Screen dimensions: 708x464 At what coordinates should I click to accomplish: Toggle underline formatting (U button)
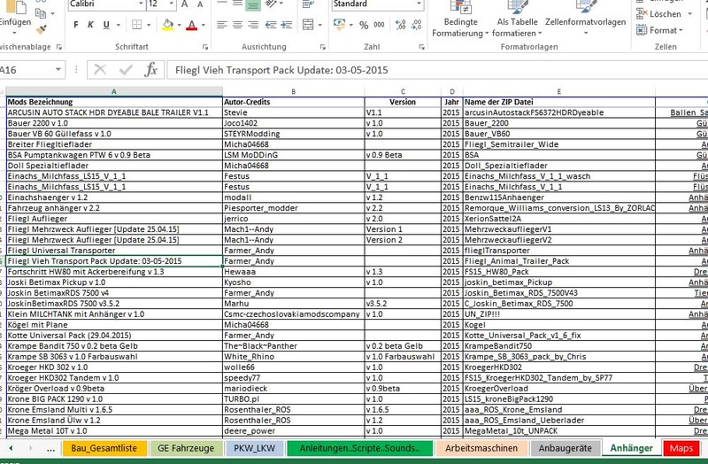[x=105, y=26]
